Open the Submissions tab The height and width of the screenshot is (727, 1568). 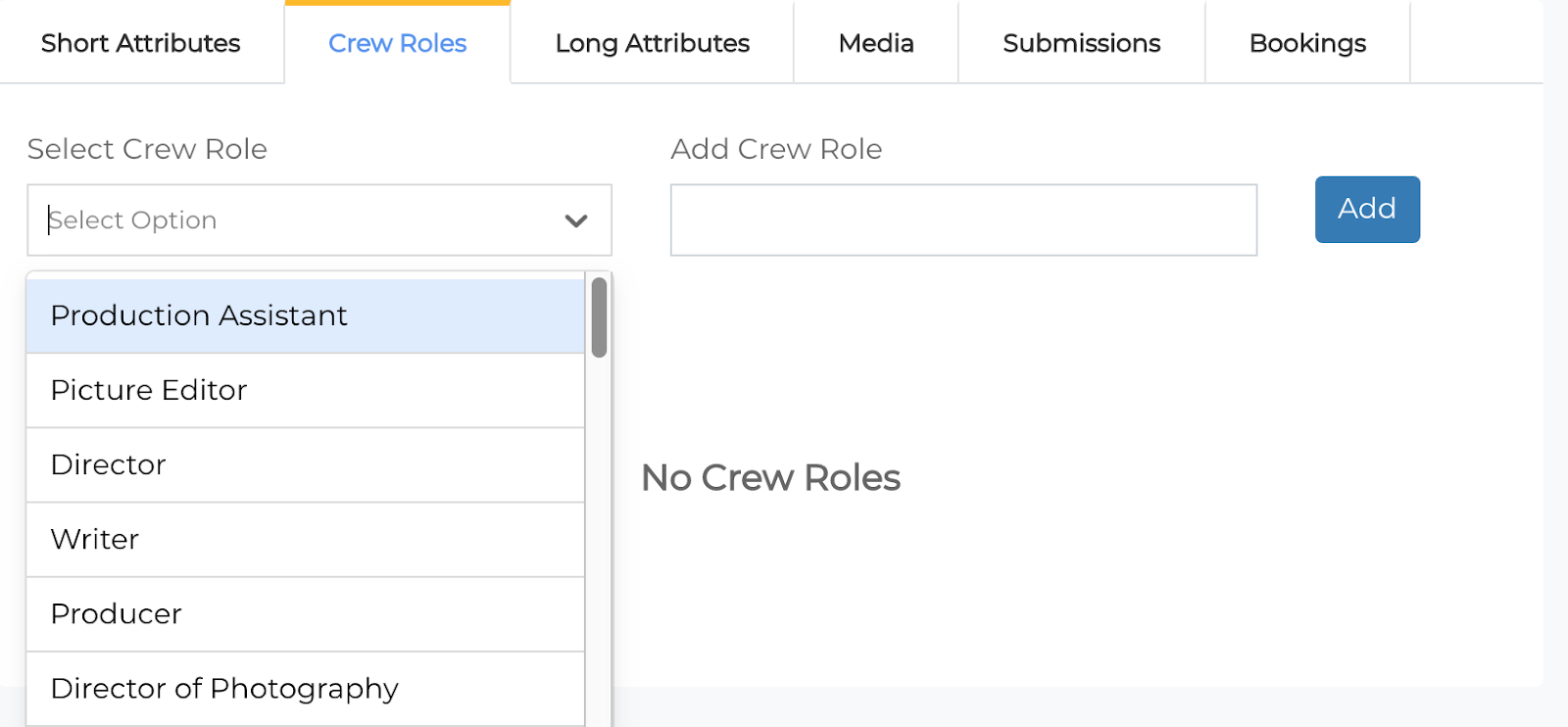point(1081,43)
